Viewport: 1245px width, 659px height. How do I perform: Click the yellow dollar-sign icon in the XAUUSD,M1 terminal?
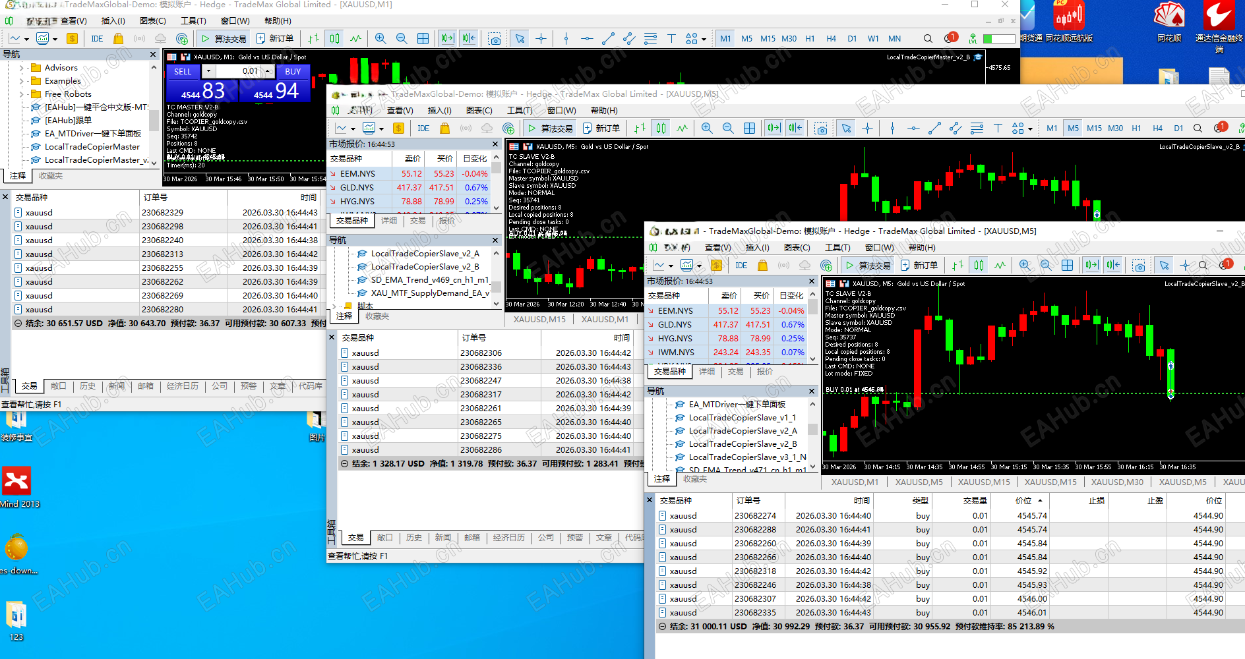(72, 39)
